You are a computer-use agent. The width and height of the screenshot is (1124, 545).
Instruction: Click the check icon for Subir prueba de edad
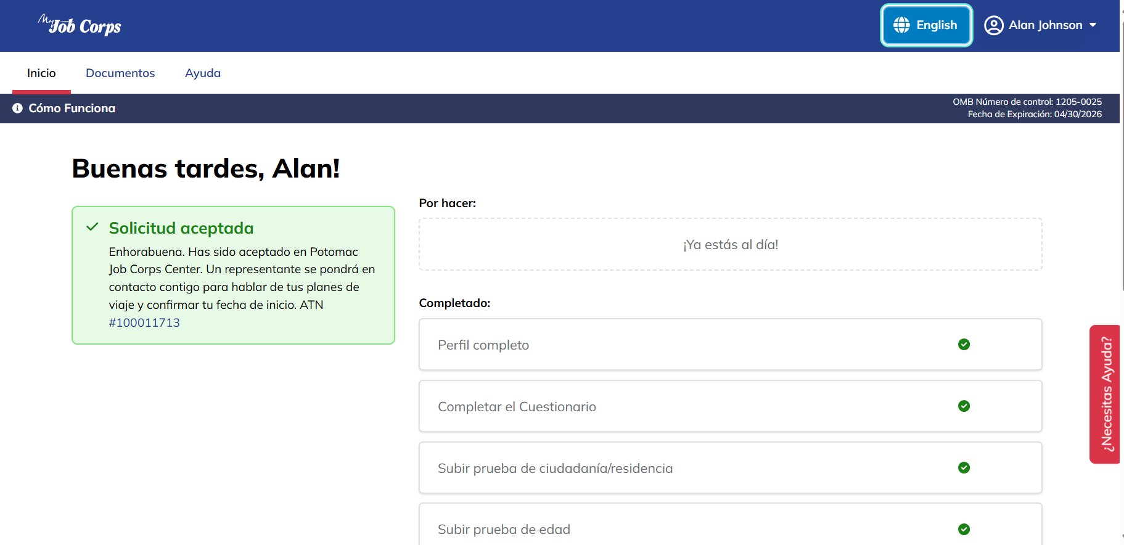coord(964,530)
